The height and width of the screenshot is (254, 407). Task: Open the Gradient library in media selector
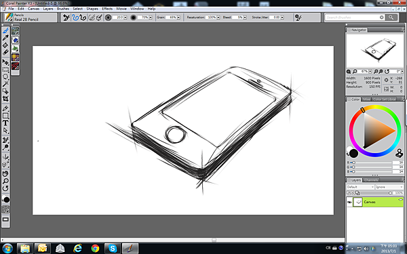(16, 40)
